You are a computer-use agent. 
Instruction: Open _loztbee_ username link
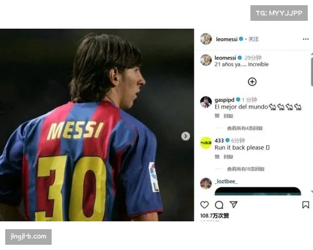coord(226,181)
